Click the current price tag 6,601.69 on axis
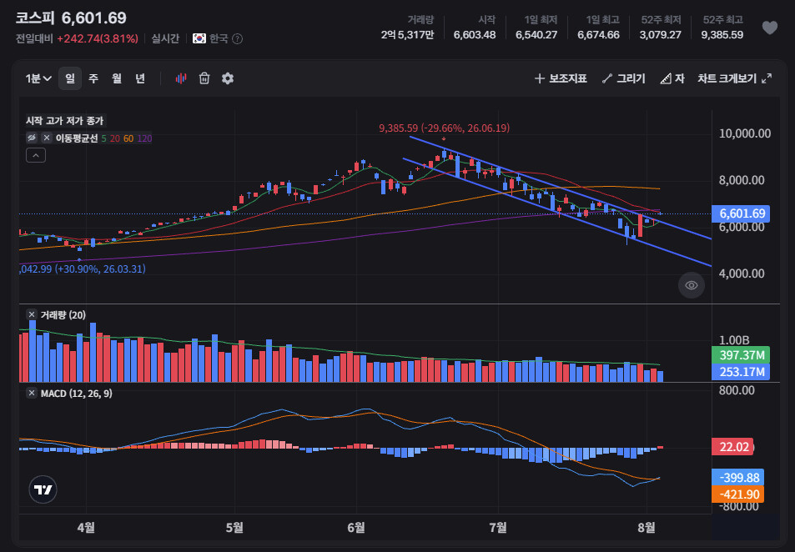 [x=741, y=213]
